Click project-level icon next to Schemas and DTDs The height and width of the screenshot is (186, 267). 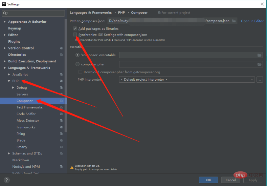pos(61,153)
